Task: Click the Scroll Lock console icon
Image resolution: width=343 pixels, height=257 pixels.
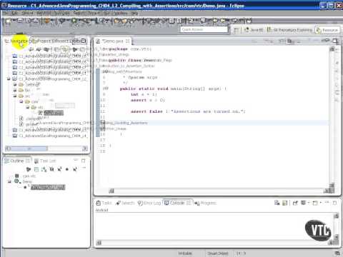Action: pyautogui.click(x=285, y=203)
